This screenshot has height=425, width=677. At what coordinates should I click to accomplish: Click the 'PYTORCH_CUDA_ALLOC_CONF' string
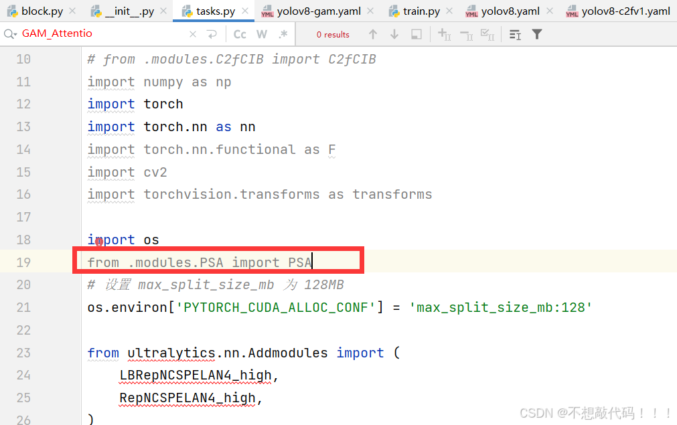point(276,308)
